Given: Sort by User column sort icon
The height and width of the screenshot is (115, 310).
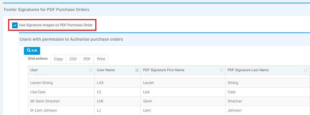Looking at the screenshot, I should [x=91, y=70].
